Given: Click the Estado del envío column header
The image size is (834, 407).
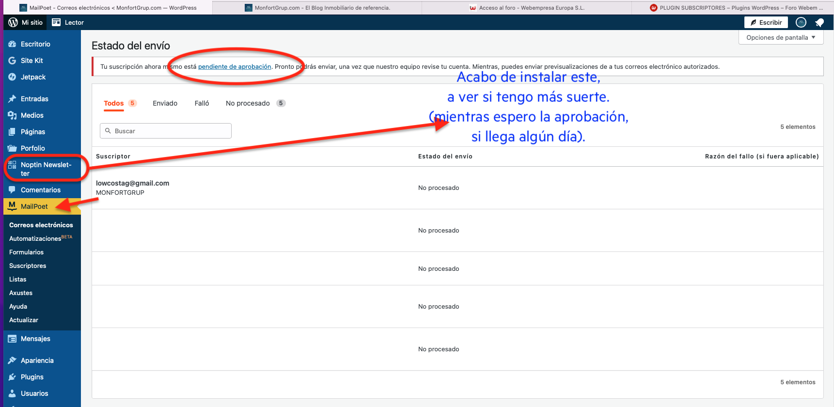Looking at the screenshot, I should (x=445, y=157).
